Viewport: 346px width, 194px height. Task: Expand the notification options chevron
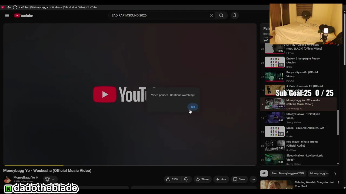[53, 179]
